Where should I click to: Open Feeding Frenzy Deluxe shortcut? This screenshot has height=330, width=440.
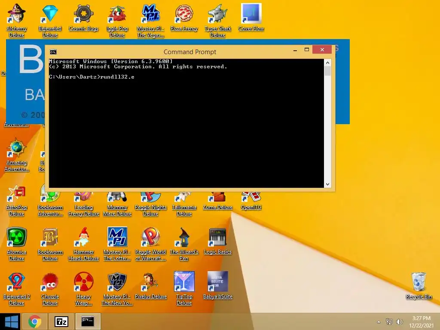click(x=83, y=204)
